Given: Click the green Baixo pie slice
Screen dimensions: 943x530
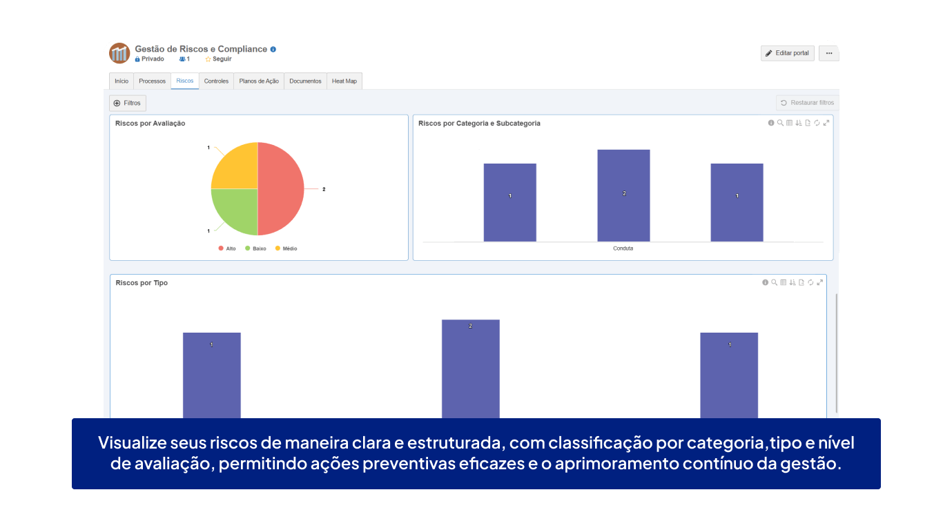Looking at the screenshot, I should click(x=238, y=208).
